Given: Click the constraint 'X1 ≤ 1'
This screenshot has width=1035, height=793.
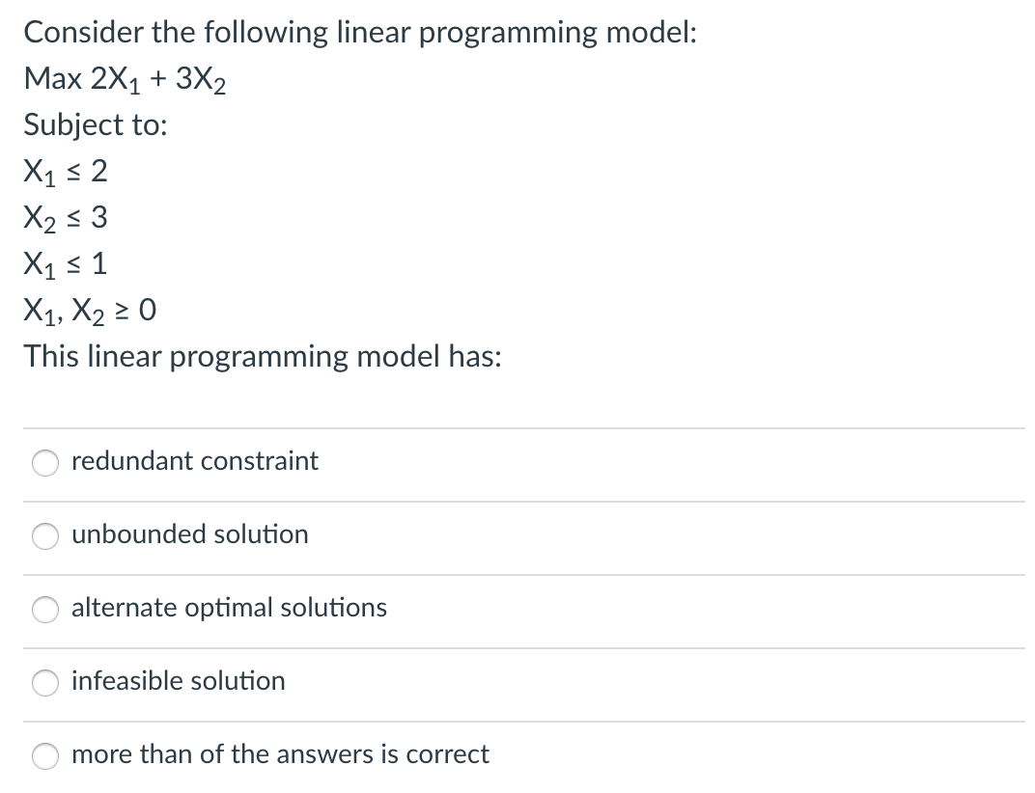Looking at the screenshot, I should (66, 264).
